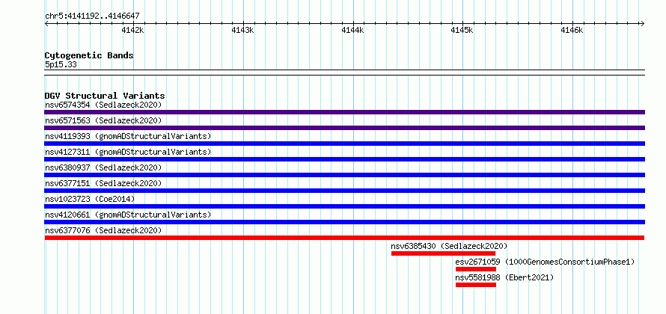The width and height of the screenshot is (666, 314).
Task: Click the nsv6571563 (Sedlazeck2020) label
Action: (x=103, y=120)
